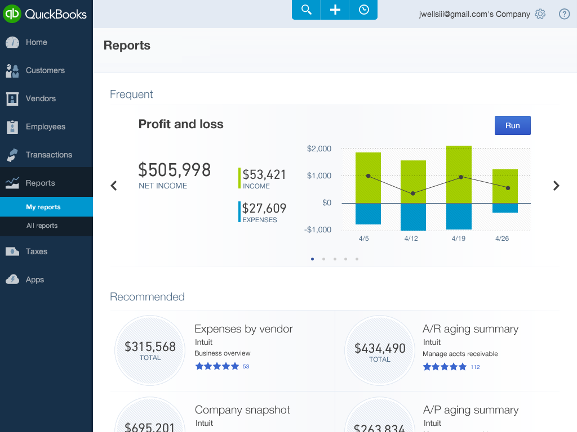Screen dimensions: 577x432
Task: Open the settings gear icon
Action: click(x=540, y=14)
